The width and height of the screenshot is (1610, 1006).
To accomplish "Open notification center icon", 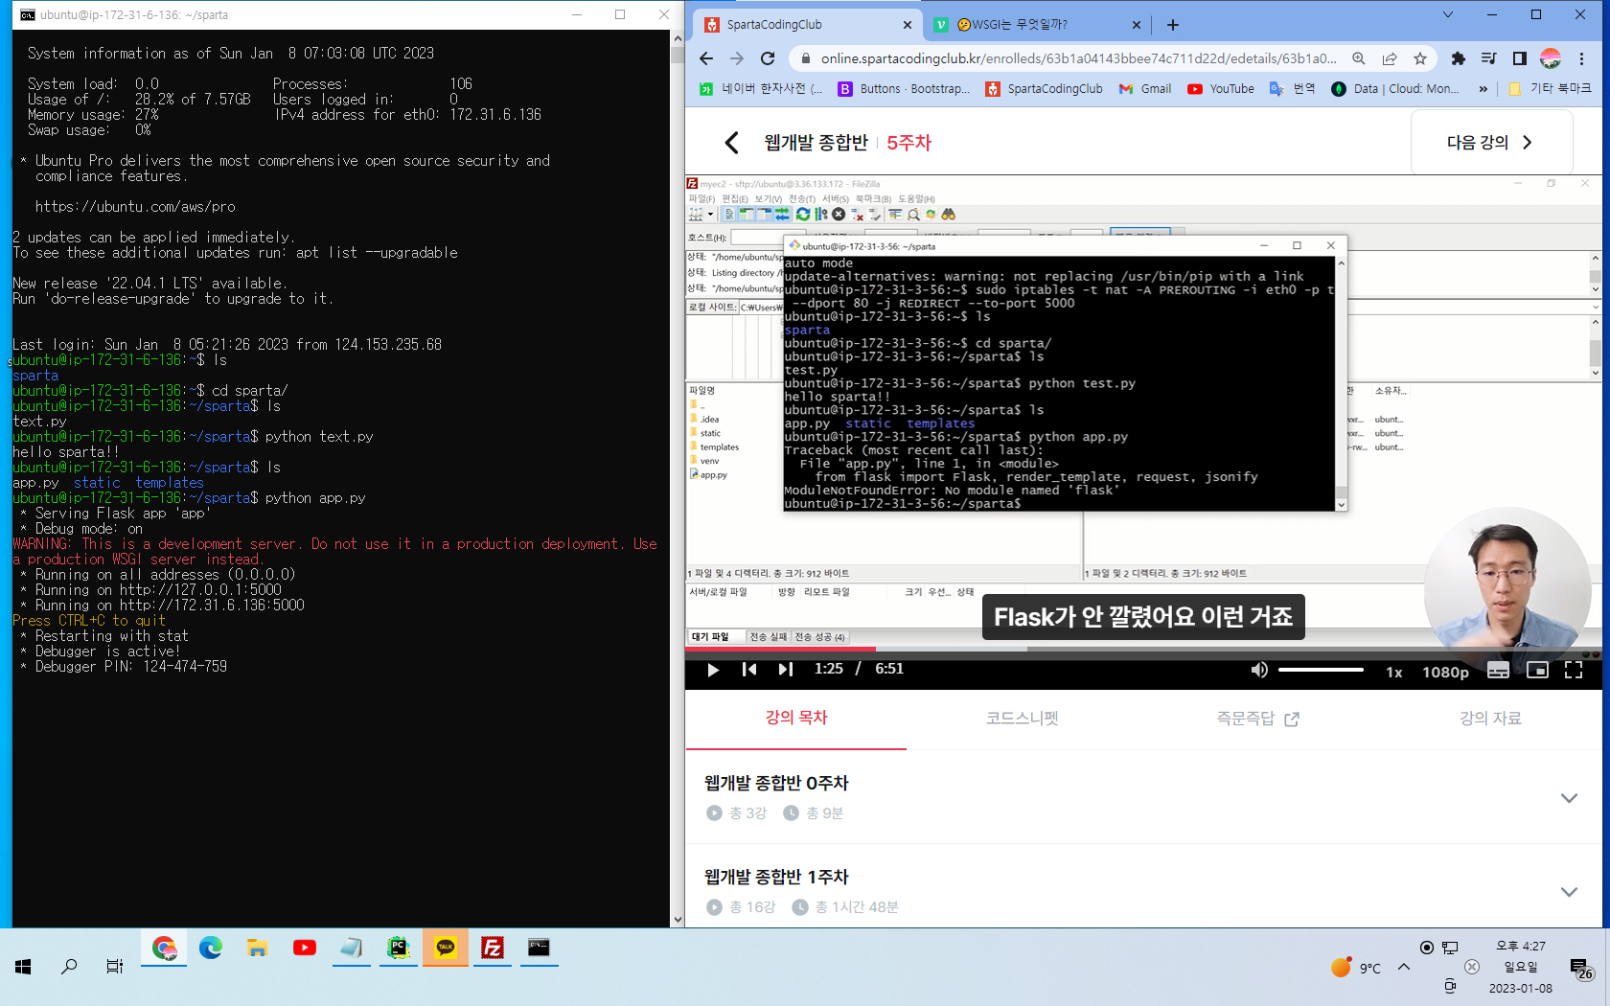I will pos(1579,969).
